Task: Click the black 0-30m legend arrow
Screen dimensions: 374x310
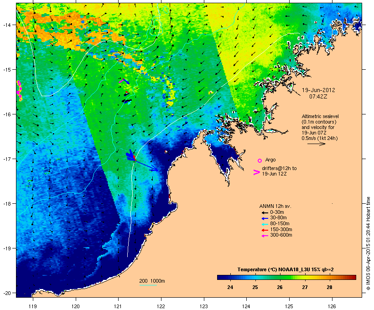Action: (x=265, y=212)
